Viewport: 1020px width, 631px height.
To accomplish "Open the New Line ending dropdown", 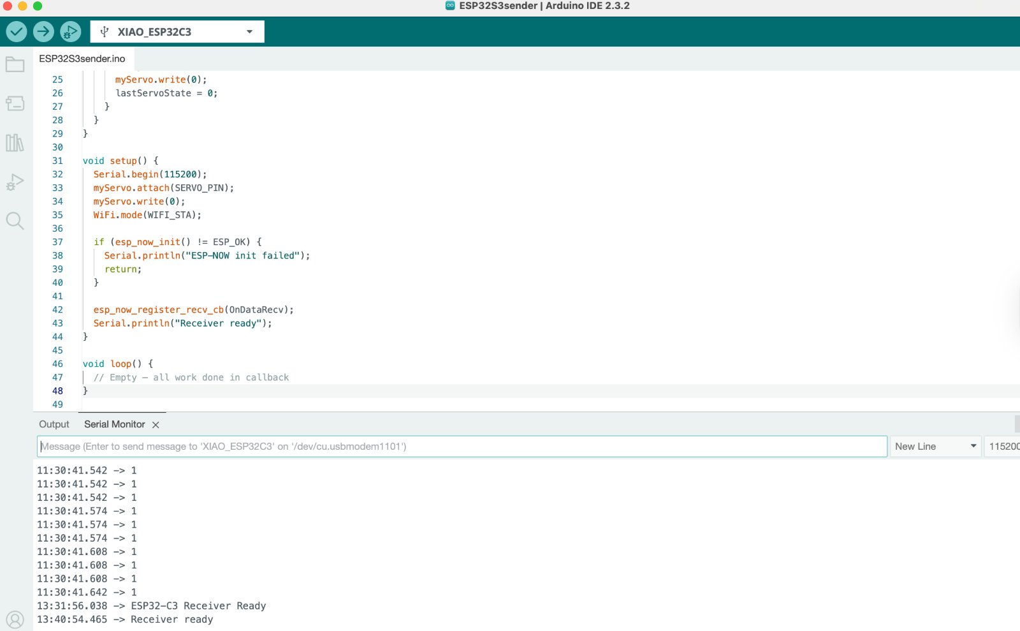I will tap(936, 447).
